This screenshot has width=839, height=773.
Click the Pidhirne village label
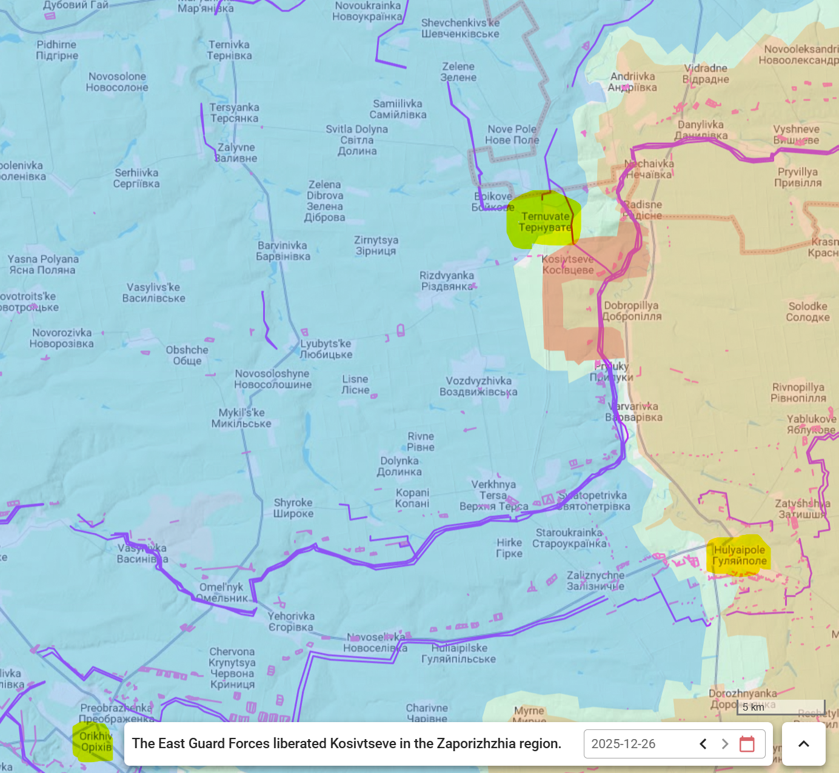tap(57, 50)
